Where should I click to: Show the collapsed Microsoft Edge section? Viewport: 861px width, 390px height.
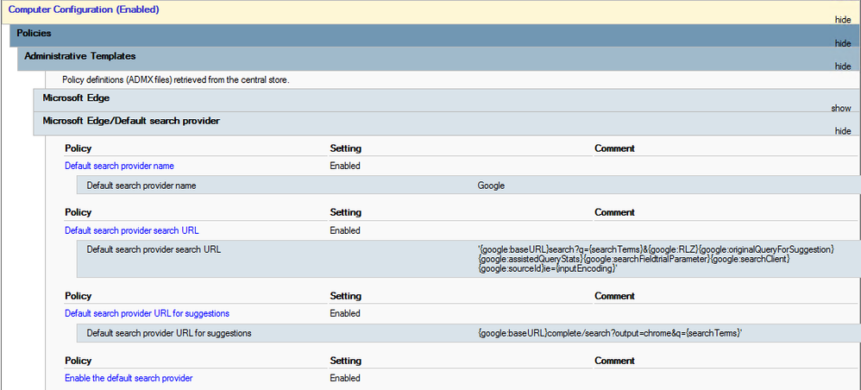pyautogui.click(x=840, y=108)
